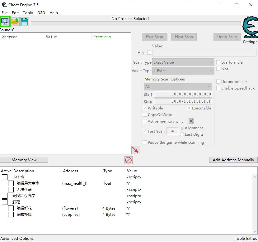
Task: Enable Active memory only
Action: click(145, 121)
